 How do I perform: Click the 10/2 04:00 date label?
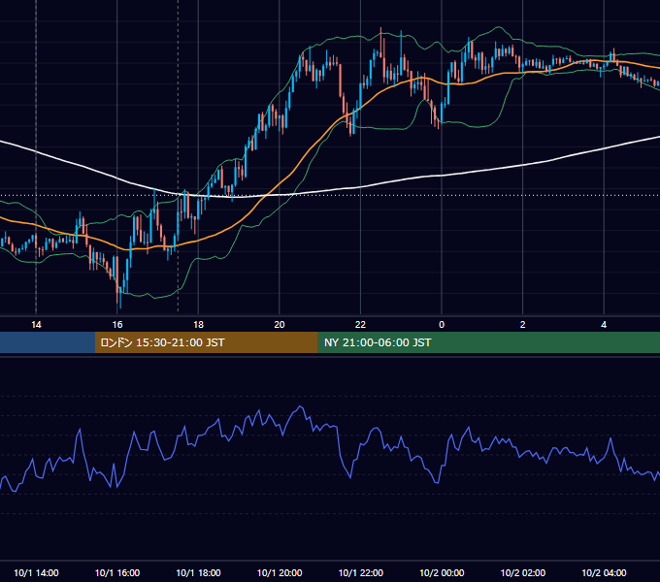(x=604, y=572)
